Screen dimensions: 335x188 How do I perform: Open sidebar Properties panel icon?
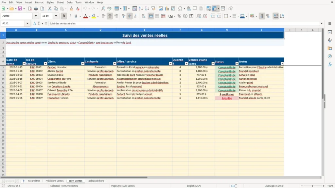[330, 32]
